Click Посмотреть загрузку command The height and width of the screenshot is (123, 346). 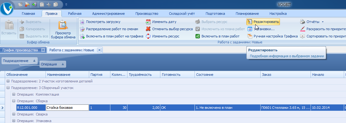(x=100, y=22)
